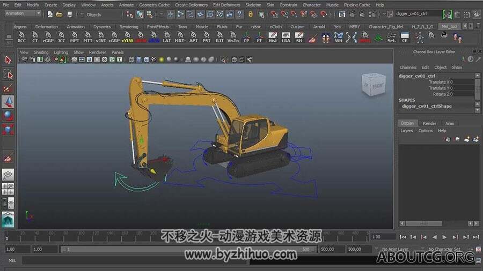
Task: Play animation forwards
Action: (x=444, y=237)
